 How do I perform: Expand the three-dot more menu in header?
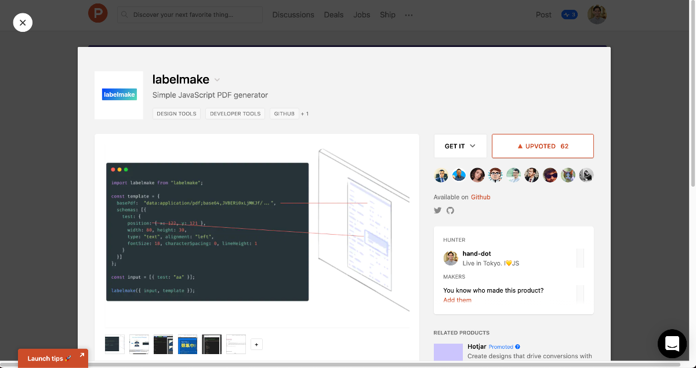click(x=409, y=14)
